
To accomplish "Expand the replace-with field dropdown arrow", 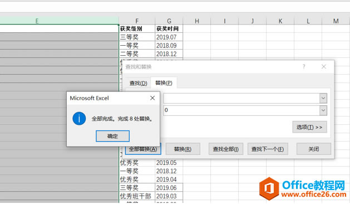I will point(323,110).
